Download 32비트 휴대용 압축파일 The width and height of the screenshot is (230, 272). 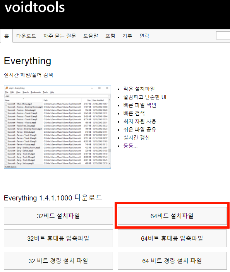pyautogui.click(x=58, y=238)
